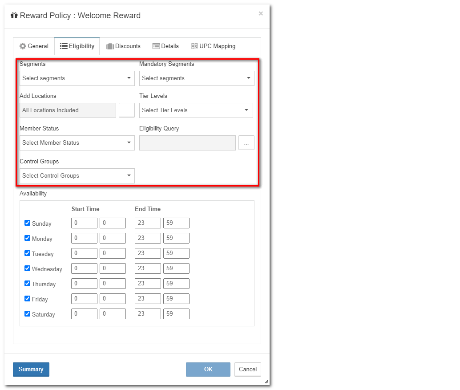Open the Select Tier Levels dropdown
The width and height of the screenshot is (460, 390).
tap(196, 110)
